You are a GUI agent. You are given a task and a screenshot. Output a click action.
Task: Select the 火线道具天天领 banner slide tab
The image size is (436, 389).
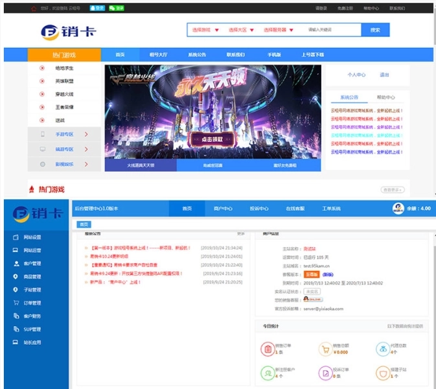141,165
